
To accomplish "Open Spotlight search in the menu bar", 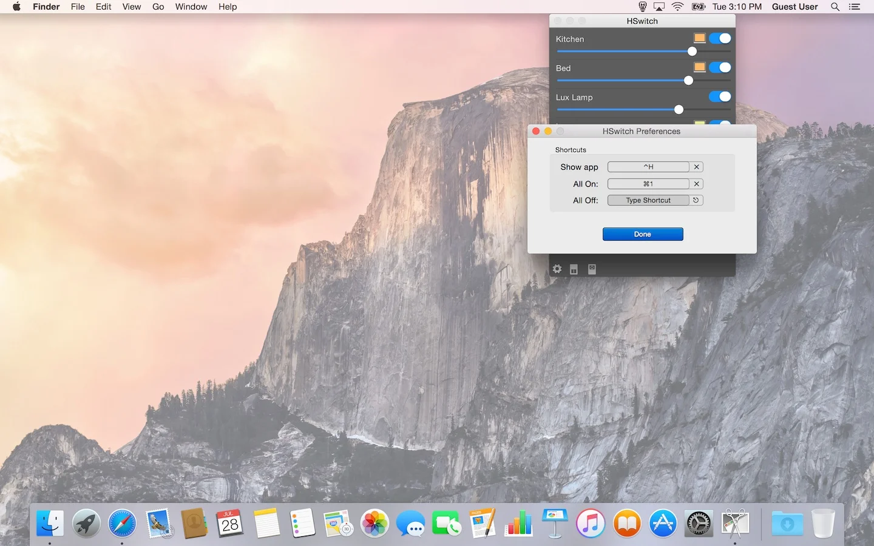I will [x=835, y=7].
